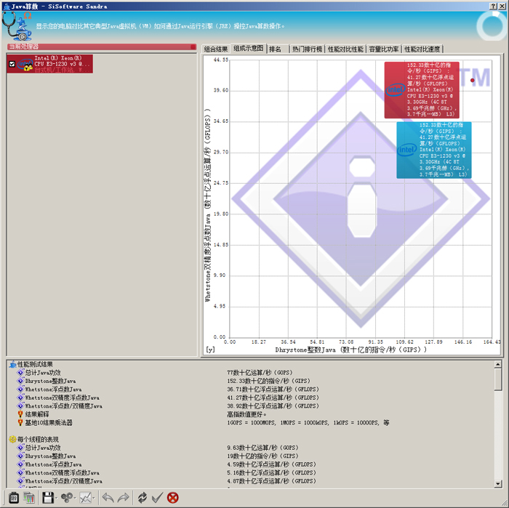Click the value 152.33数十亿的指令/秒
The width and height of the screenshot is (509, 508).
point(269,381)
